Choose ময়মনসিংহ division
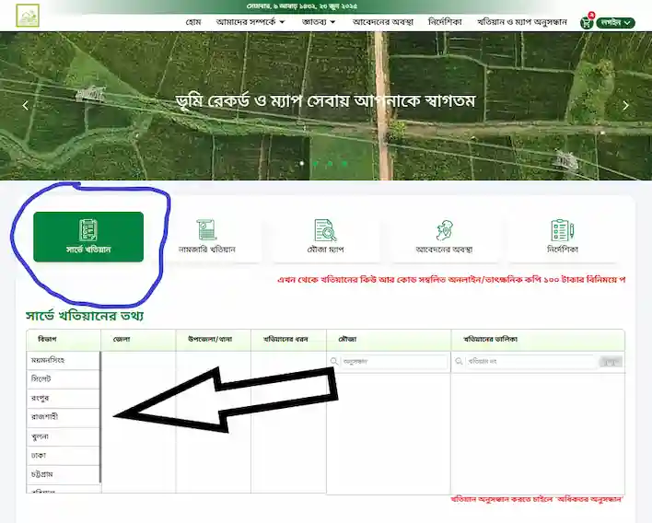The image size is (652, 523). 64,360
